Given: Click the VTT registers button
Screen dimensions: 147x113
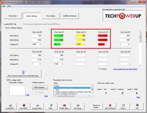Looking at the screenshot, I should [40, 92].
